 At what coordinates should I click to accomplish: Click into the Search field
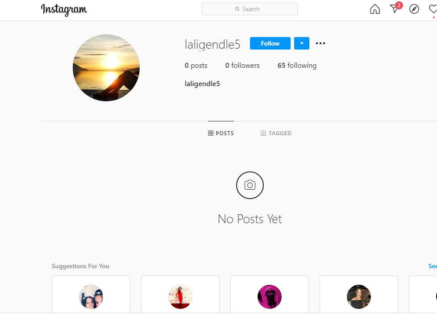(x=250, y=9)
